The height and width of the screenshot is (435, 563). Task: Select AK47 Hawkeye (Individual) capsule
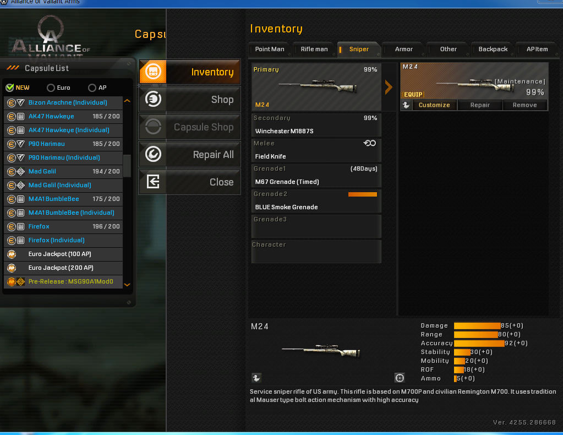point(63,130)
